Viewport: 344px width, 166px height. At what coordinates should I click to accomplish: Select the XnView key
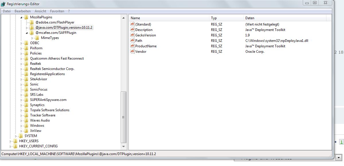pyautogui.click(x=36, y=131)
